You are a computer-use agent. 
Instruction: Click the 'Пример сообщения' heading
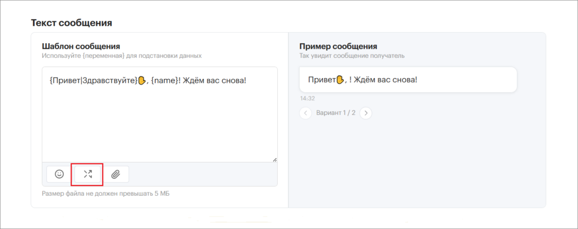pos(338,46)
